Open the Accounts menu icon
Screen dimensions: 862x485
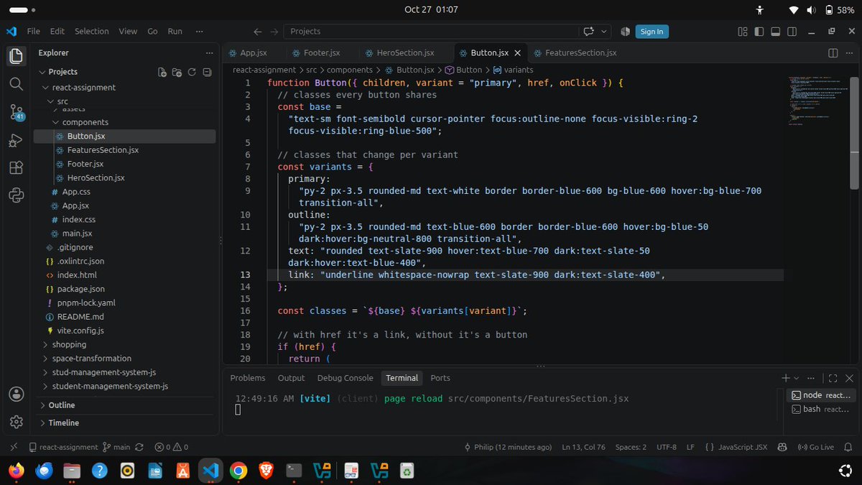16,394
